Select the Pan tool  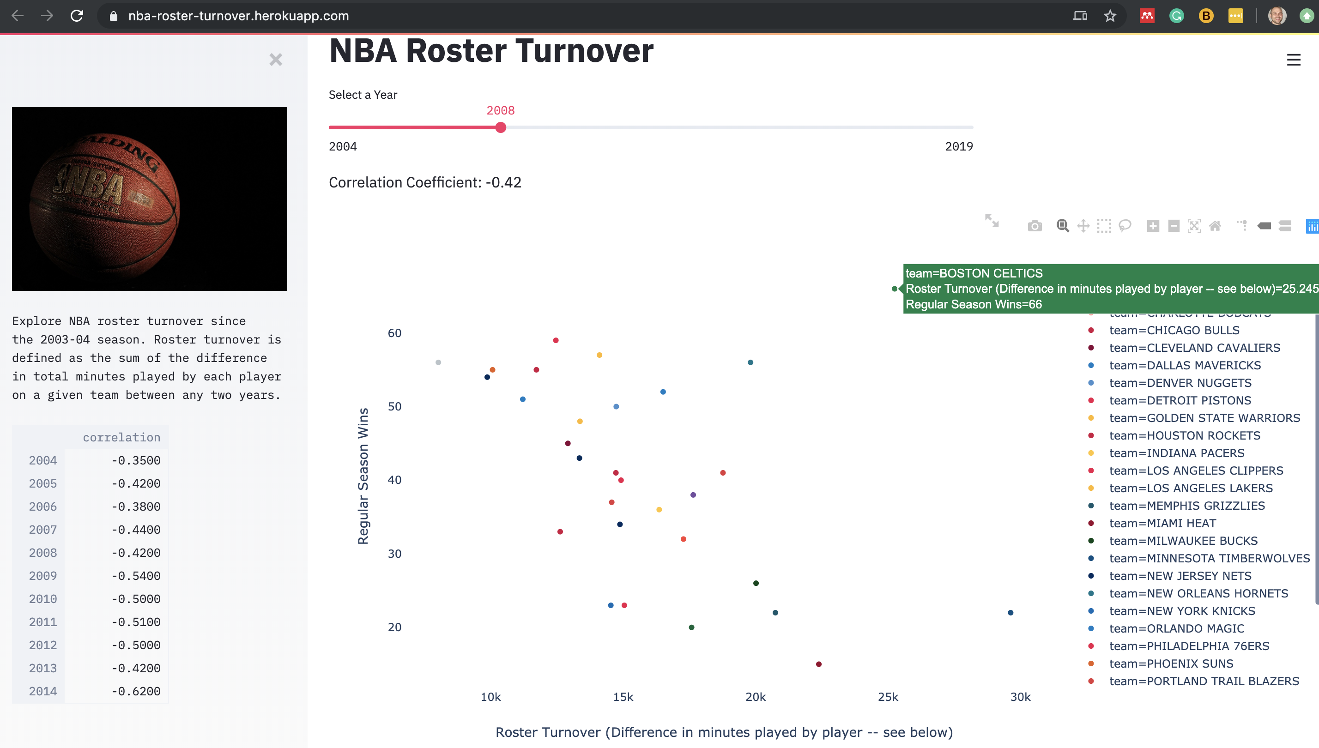click(1083, 226)
